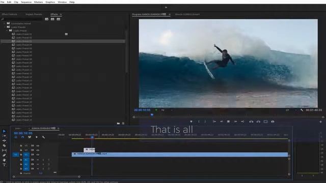Open the Edit menu
Image resolution: width=326 pixels, height=183 pixels.
point(9,2)
